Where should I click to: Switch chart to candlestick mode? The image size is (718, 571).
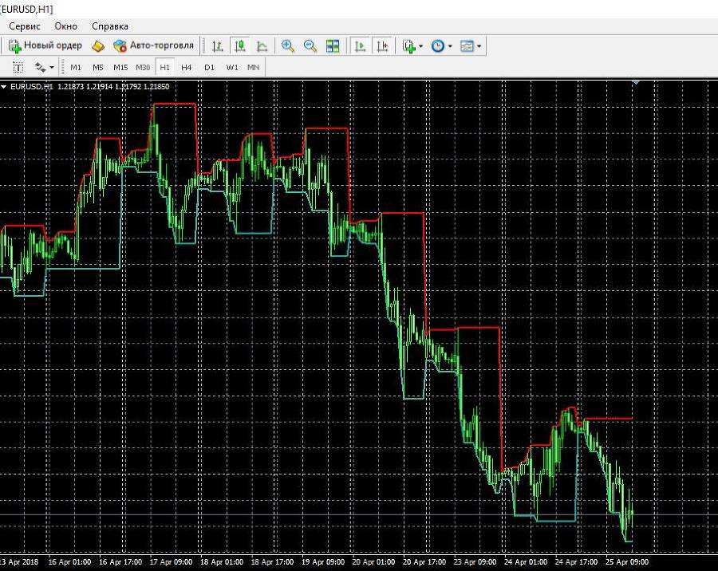coord(240,45)
